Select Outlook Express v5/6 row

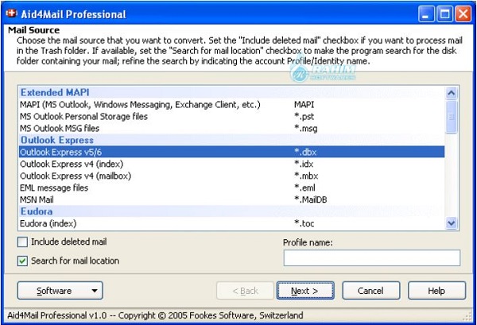click(232, 152)
